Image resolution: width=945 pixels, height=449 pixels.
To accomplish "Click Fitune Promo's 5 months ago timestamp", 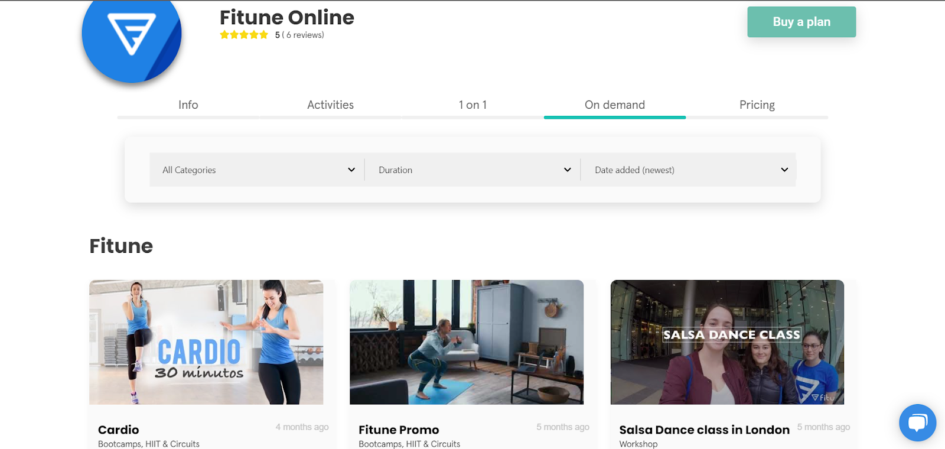I will pos(563,427).
